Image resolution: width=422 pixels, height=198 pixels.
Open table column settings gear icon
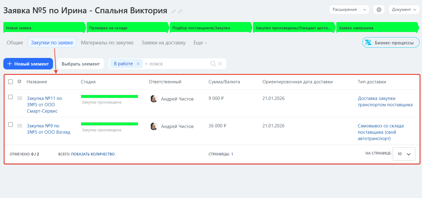click(19, 81)
